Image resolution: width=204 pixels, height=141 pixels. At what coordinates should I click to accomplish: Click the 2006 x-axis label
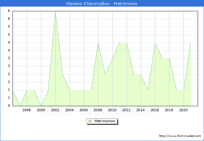point(83,110)
